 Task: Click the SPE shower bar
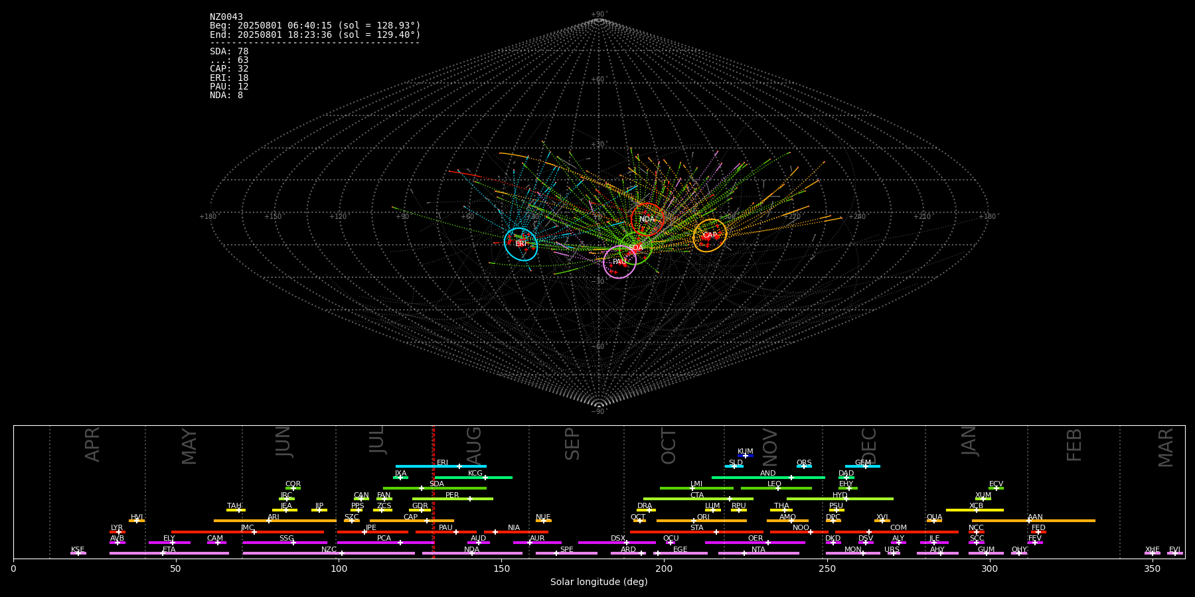click(566, 553)
